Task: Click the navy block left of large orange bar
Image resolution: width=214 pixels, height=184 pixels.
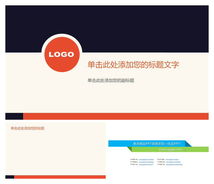Action: click(14, 116)
